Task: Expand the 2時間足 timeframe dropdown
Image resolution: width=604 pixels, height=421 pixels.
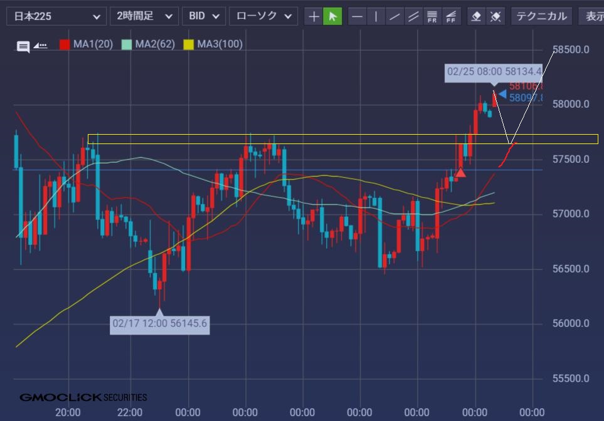Action: click(144, 16)
